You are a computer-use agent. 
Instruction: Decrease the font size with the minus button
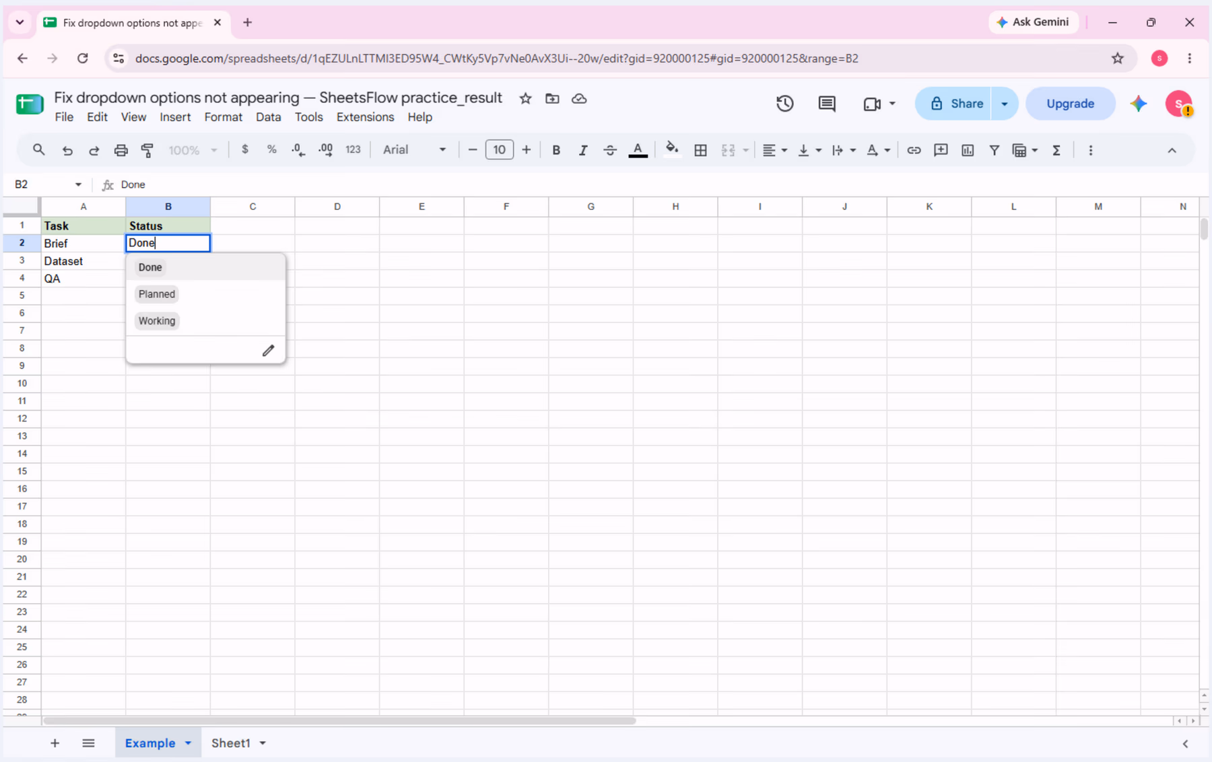pos(473,149)
